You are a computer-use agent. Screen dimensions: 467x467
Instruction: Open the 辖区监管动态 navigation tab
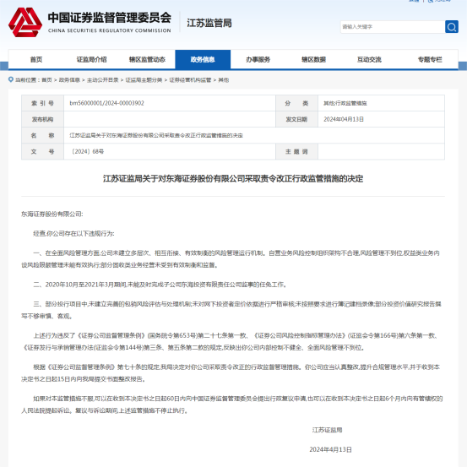pyautogui.click(x=147, y=60)
